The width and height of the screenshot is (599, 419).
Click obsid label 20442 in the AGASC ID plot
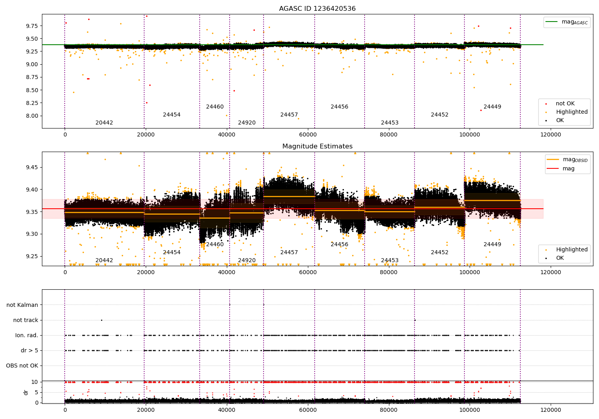[104, 123]
